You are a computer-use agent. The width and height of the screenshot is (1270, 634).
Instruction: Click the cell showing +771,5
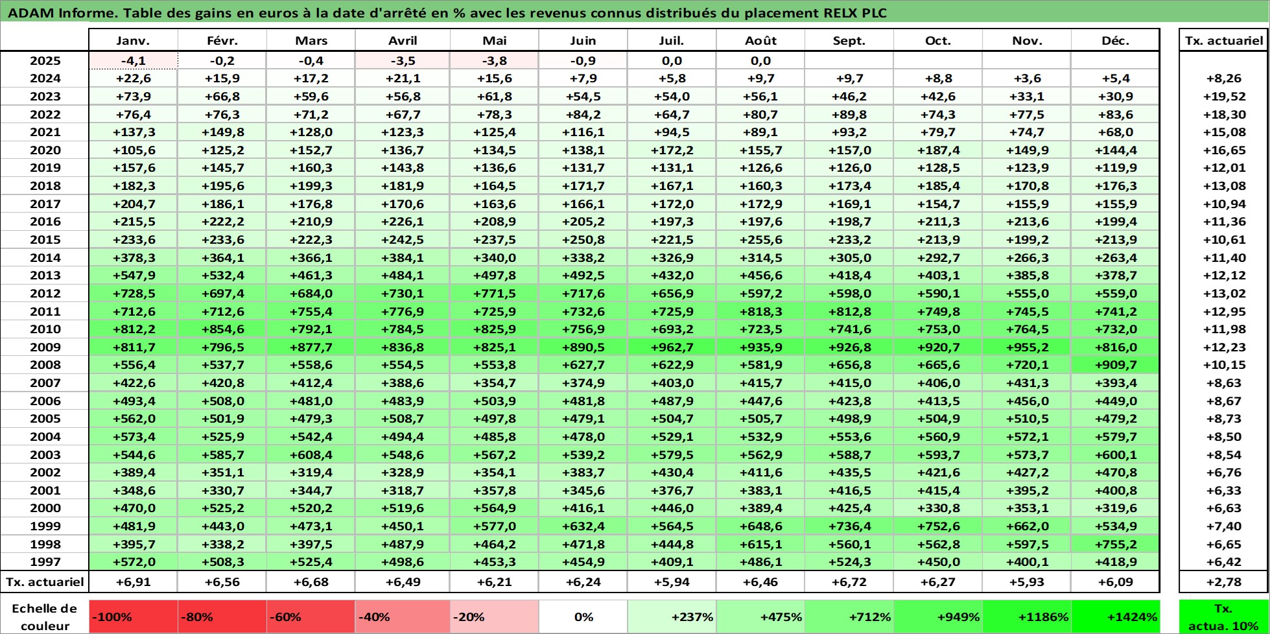click(494, 293)
